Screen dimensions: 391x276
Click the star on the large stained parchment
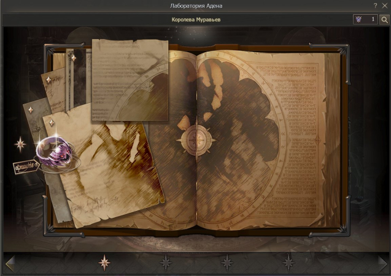pyautogui.click(x=52, y=123)
